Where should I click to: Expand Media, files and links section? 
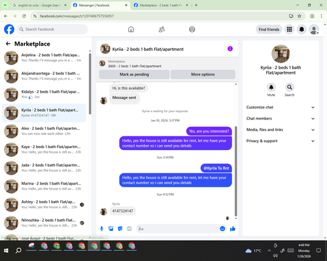coord(281,130)
